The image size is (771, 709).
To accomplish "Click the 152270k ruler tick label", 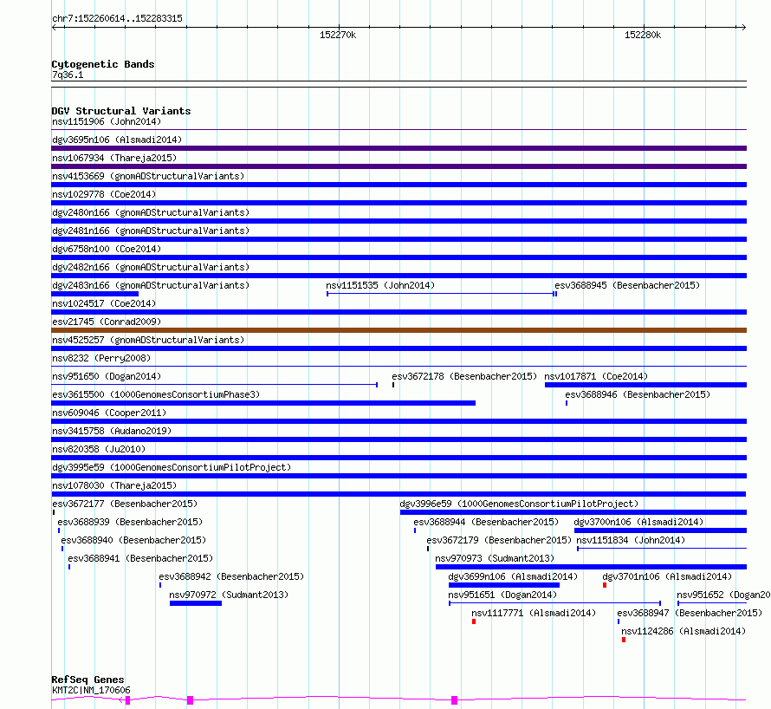I will point(338,35).
